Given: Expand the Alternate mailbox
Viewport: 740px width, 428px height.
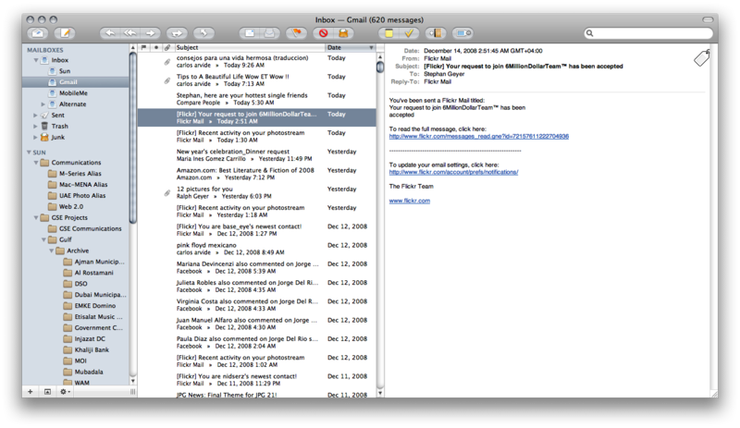Looking at the screenshot, I should point(43,104).
